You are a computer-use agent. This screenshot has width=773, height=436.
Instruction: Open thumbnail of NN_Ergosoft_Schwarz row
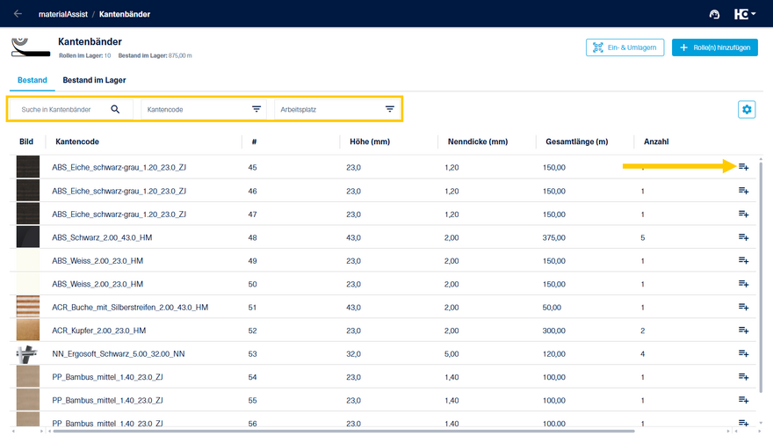[27, 353]
